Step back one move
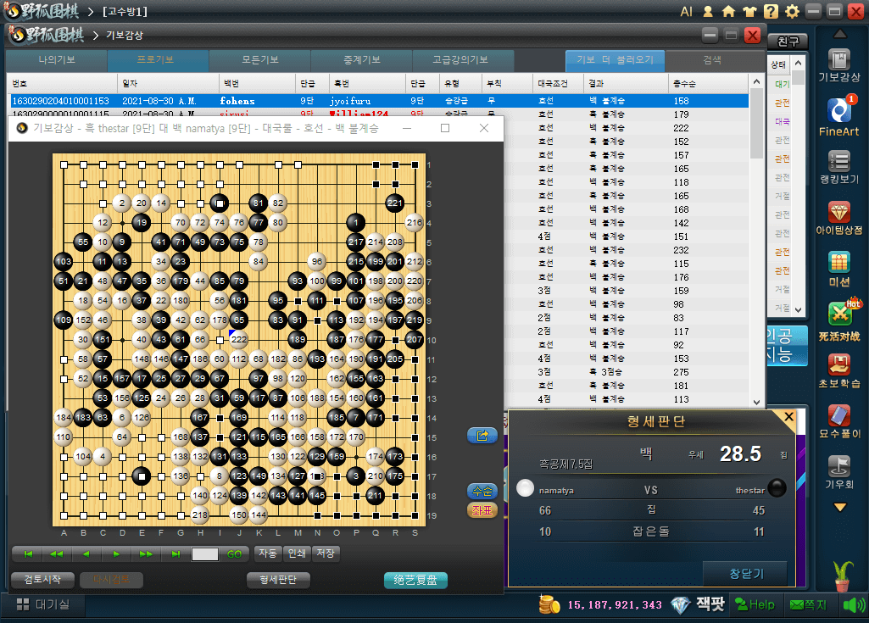The height and width of the screenshot is (623, 869). tap(86, 553)
